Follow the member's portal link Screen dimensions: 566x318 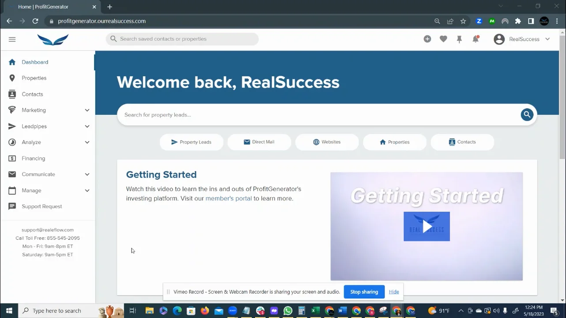click(229, 198)
